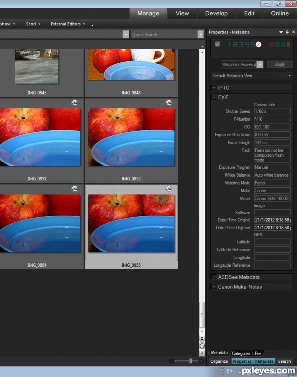Click the round select browse object button
This screenshot has width=297, height=377.
click(202, 346)
